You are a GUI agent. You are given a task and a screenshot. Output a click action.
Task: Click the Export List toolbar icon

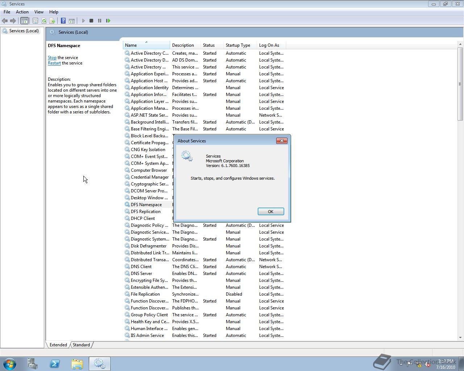tap(52, 21)
